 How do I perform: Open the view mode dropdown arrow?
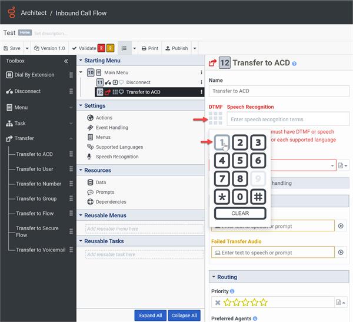(135, 48)
